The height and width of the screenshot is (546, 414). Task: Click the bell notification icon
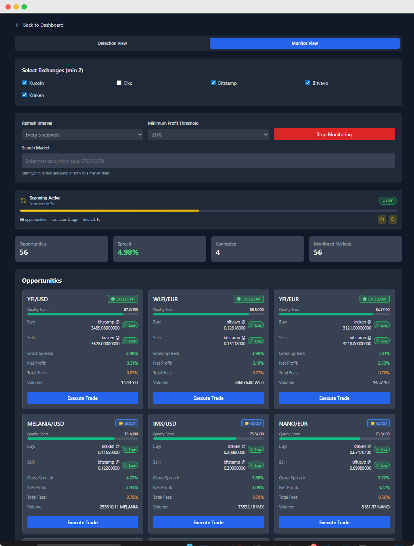(393, 219)
